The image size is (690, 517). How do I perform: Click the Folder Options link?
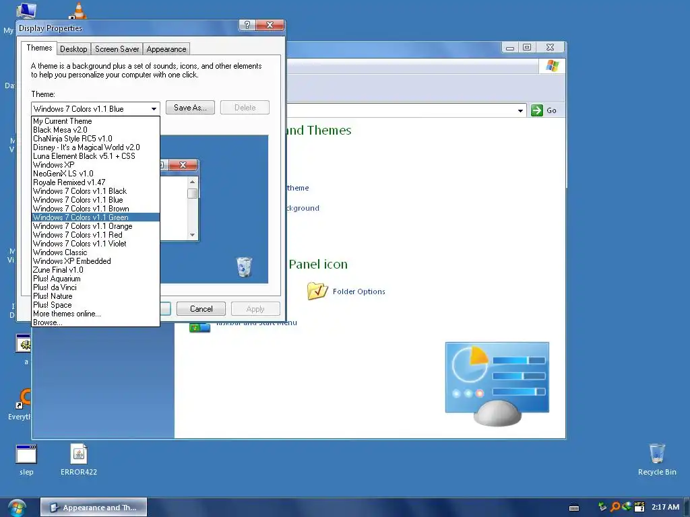point(358,291)
